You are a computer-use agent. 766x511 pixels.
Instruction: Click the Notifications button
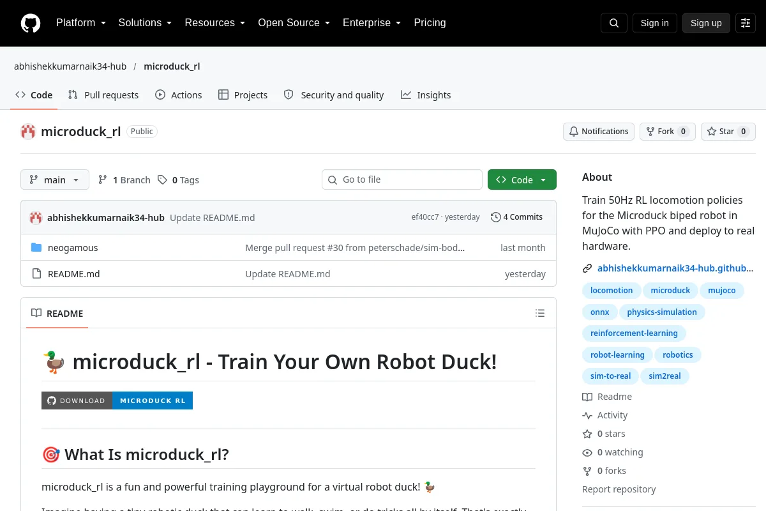pyautogui.click(x=599, y=132)
